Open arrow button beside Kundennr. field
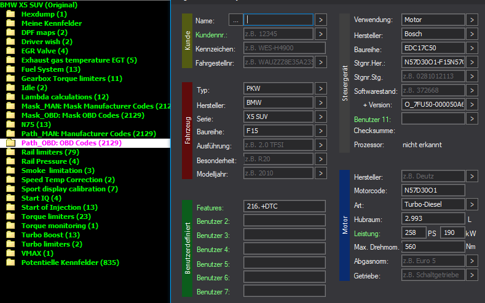The width and height of the screenshot is (485, 303). 321,34
